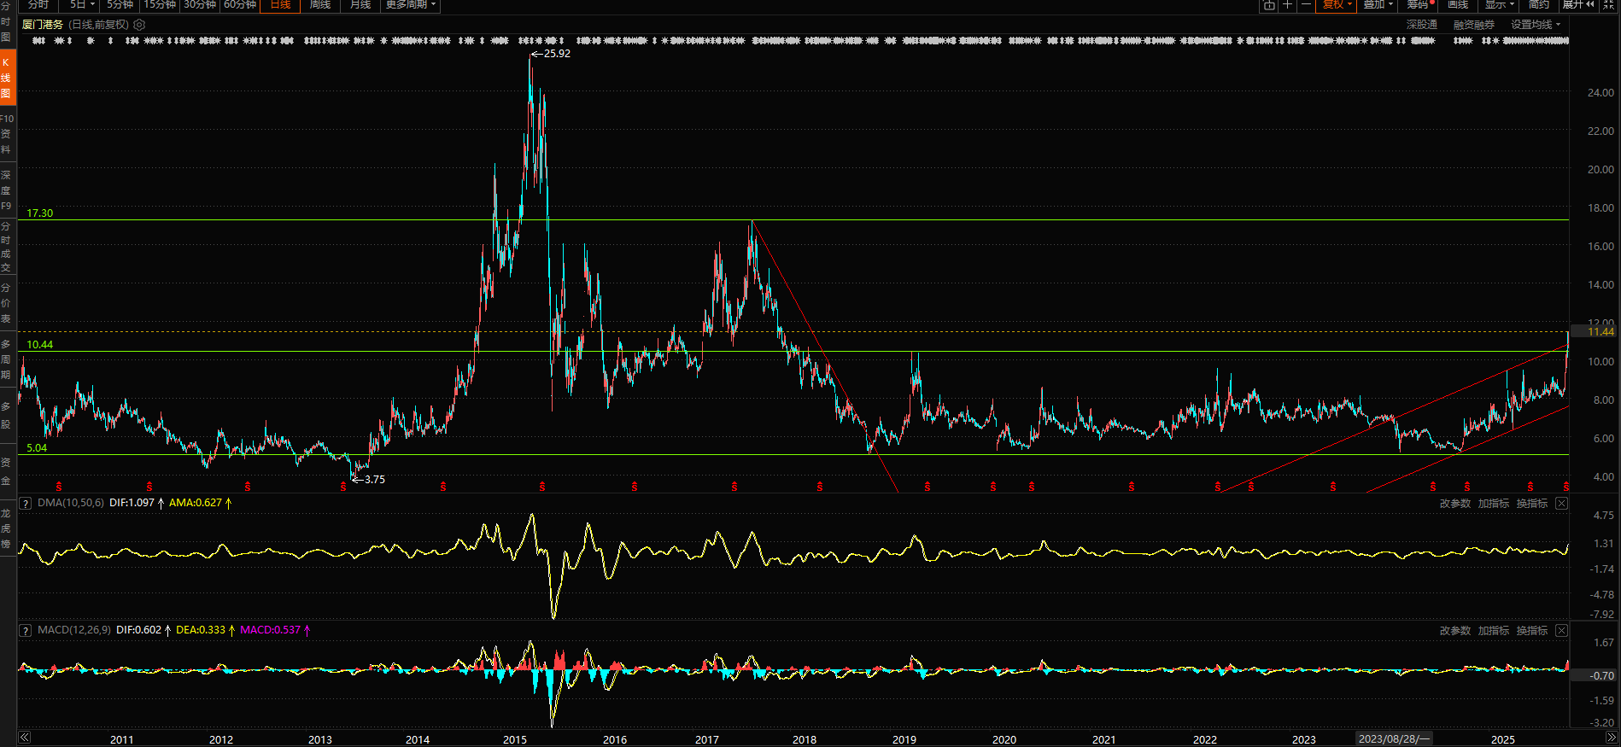Click the 3.75 low price label
Image resolution: width=1621 pixels, height=747 pixels.
[x=375, y=480]
